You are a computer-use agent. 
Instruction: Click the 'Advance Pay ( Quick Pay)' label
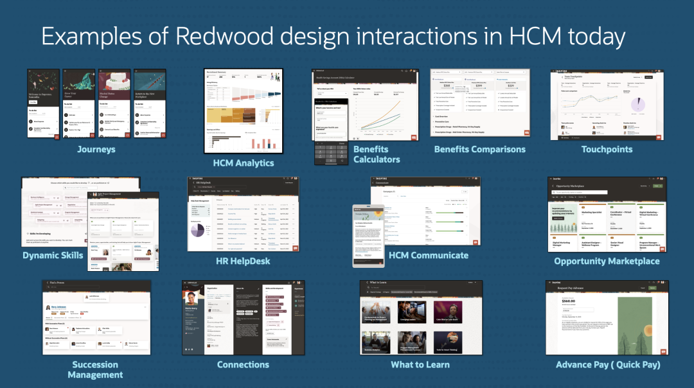click(x=608, y=364)
